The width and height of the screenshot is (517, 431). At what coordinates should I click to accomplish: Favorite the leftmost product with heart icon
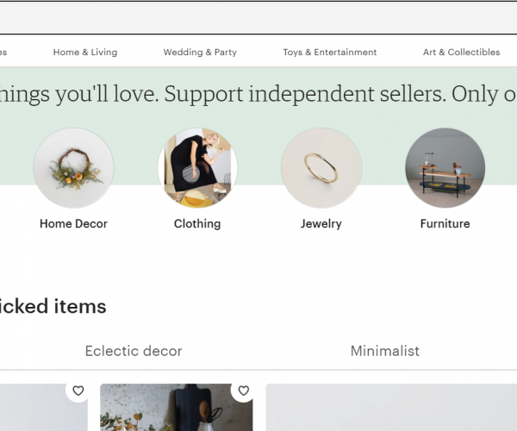pos(78,390)
